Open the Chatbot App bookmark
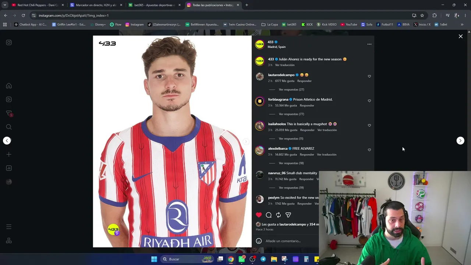This screenshot has height=265, width=471. (31, 25)
